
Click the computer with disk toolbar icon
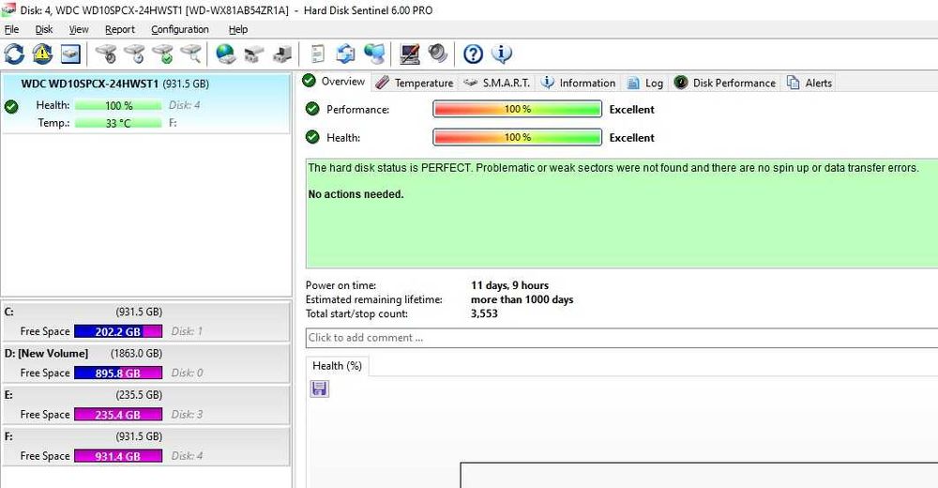[x=282, y=53]
